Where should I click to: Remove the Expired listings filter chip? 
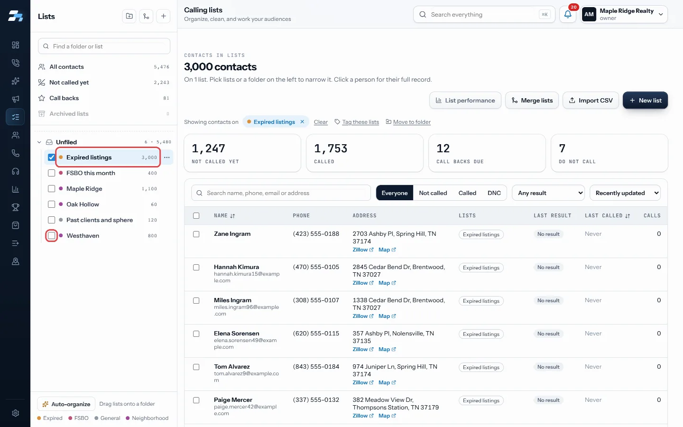click(302, 122)
